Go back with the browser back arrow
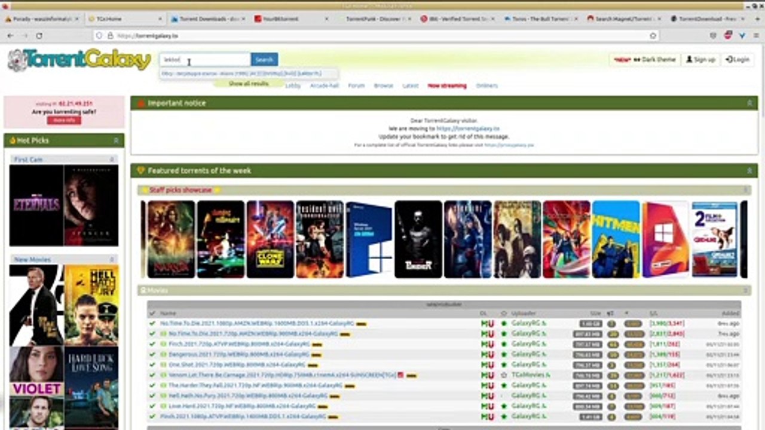The image size is (765, 430). click(x=10, y=36)
